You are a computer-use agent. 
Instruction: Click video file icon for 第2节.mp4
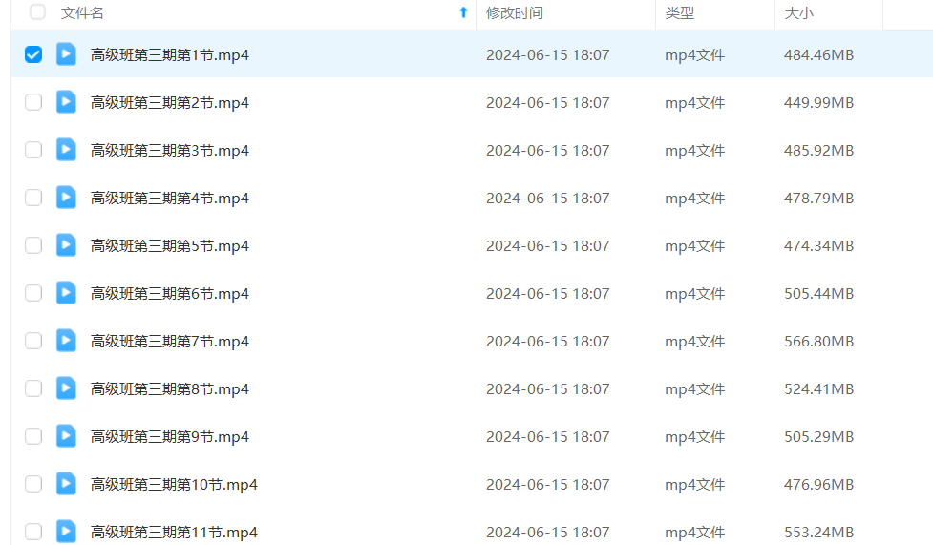[x=66, y=102]
